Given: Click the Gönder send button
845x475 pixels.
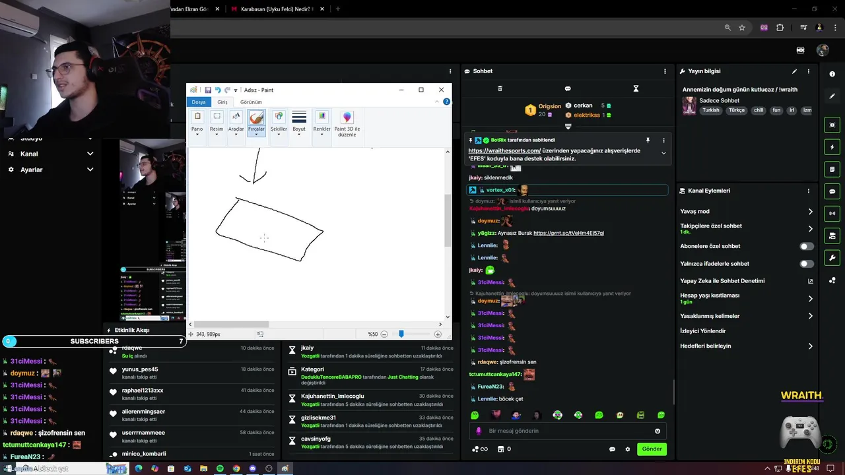Looking at the screenshot, I should (652, 449).
